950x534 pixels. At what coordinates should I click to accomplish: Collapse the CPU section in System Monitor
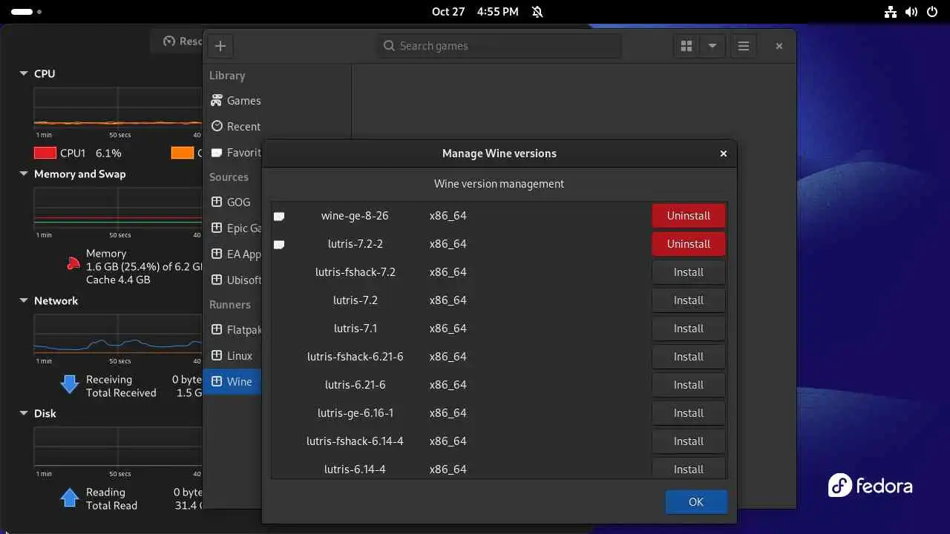[x=24, y=73]
